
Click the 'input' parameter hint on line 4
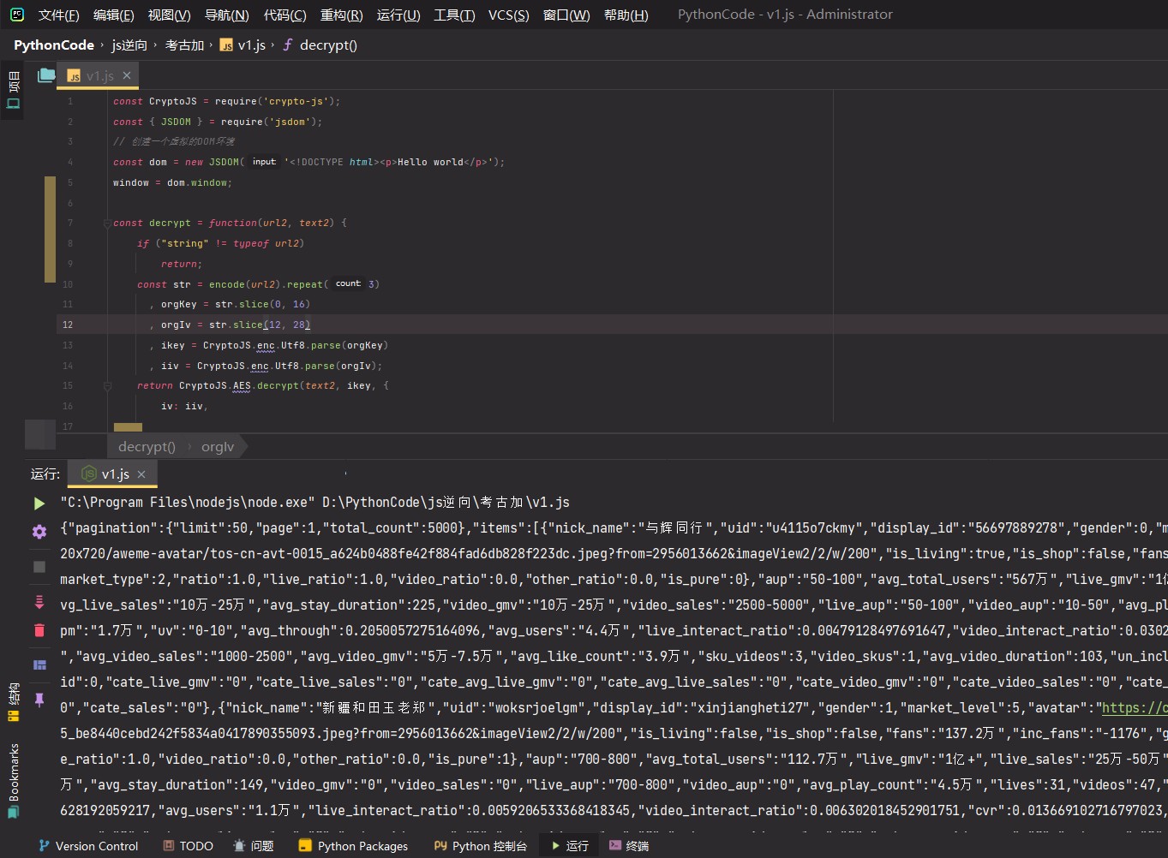[264, 162]
